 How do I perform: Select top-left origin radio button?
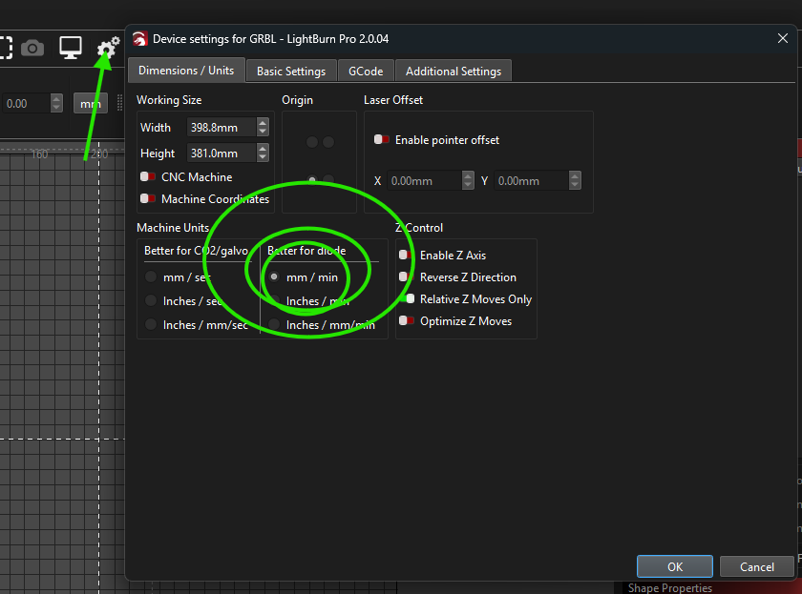click(x=311, y=142)
